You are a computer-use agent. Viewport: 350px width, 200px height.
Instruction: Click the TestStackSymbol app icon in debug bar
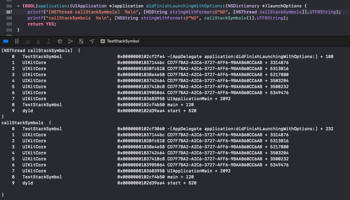(103, 41)
